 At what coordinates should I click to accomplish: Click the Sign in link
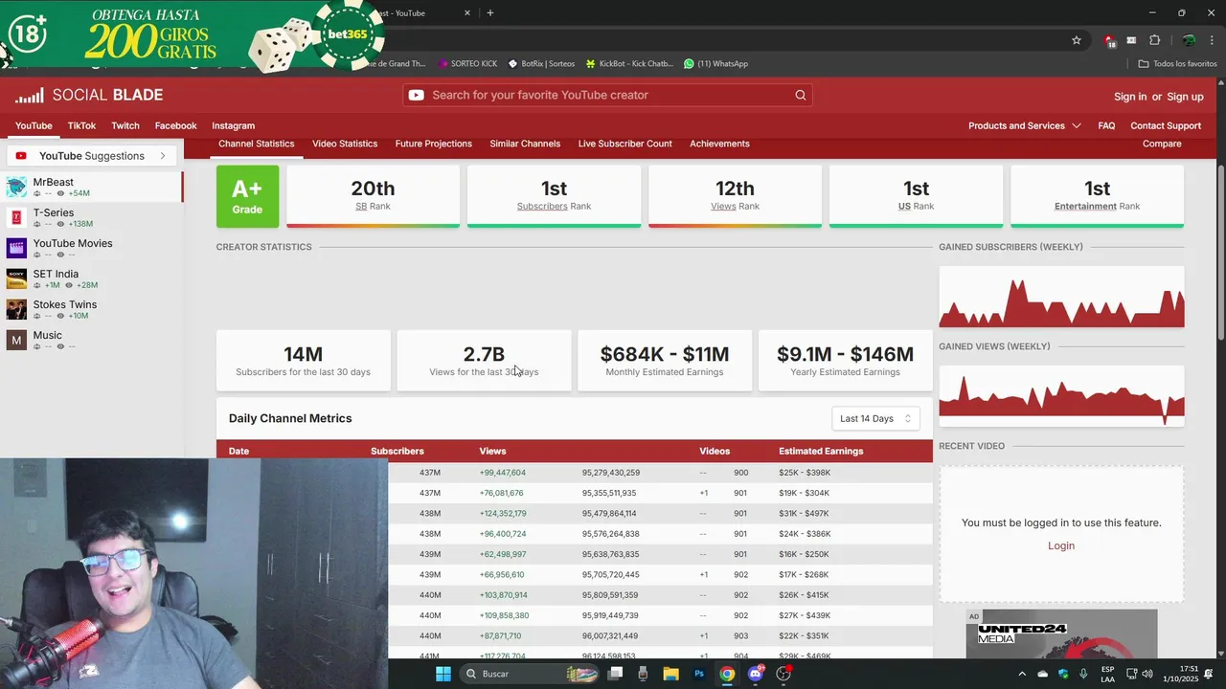[x=1130, y=97]
